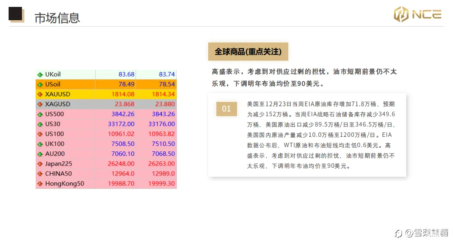This screenshot has height=249, width=453.
Task: Click CHINA50 bid price 12964.0
Action: [x=123, y=174]
